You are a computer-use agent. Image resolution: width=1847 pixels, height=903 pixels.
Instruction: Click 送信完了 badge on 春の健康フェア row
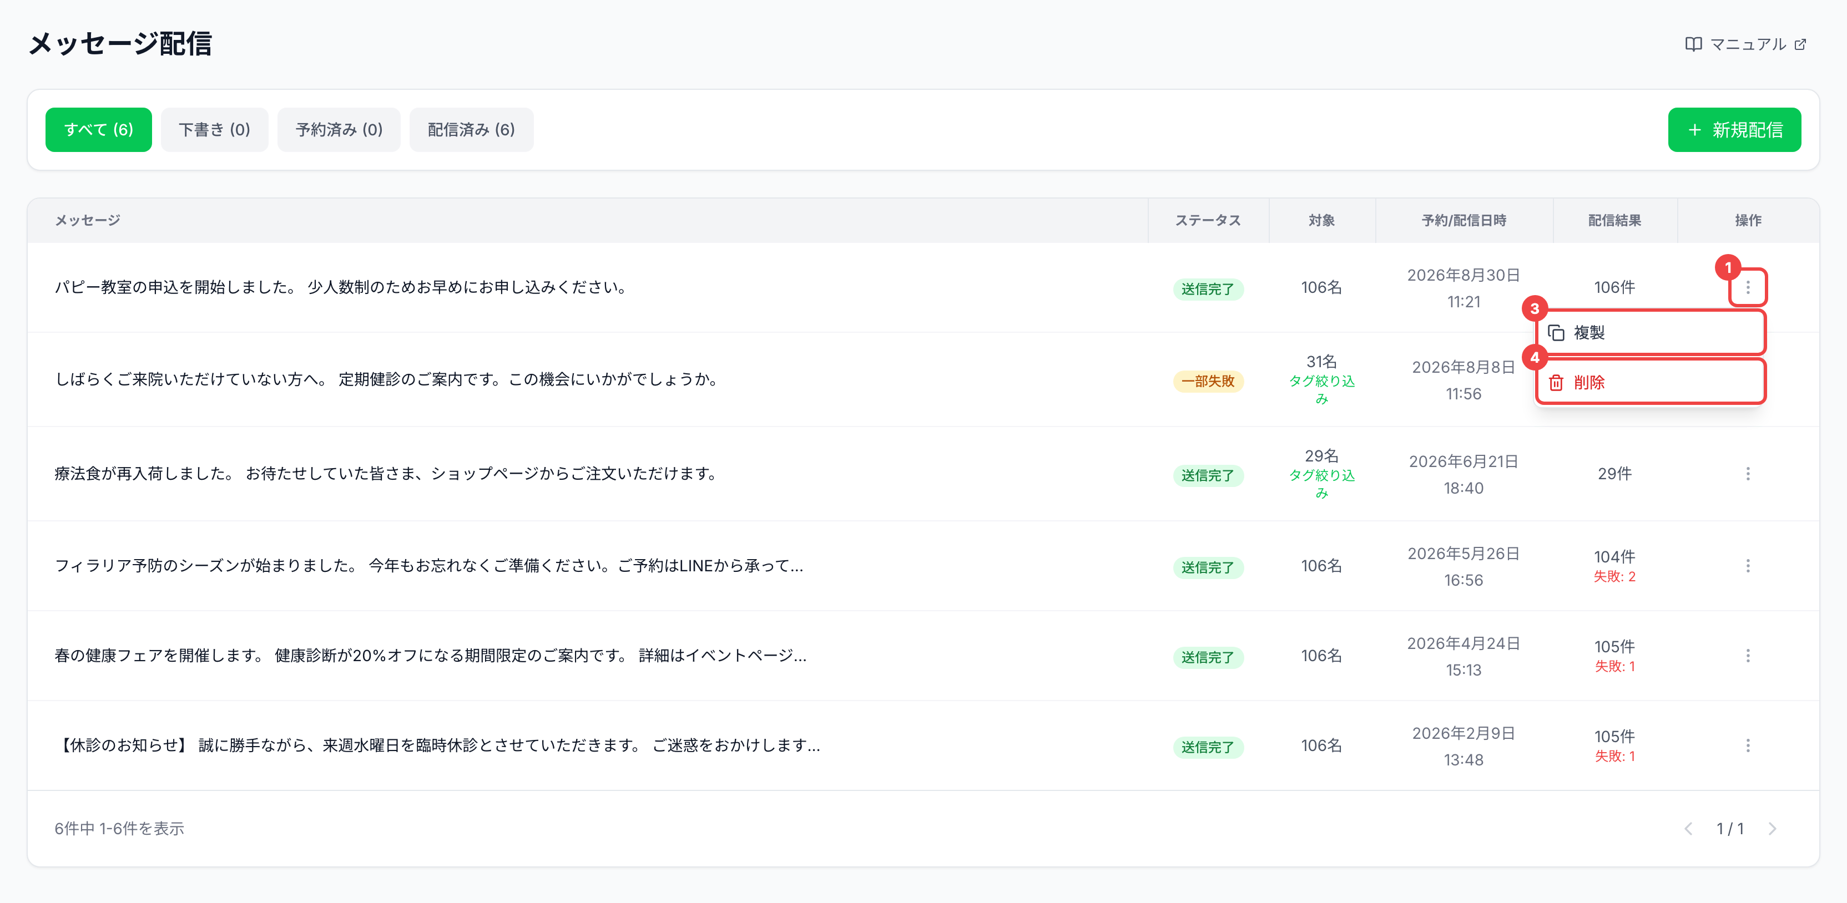1208,658
